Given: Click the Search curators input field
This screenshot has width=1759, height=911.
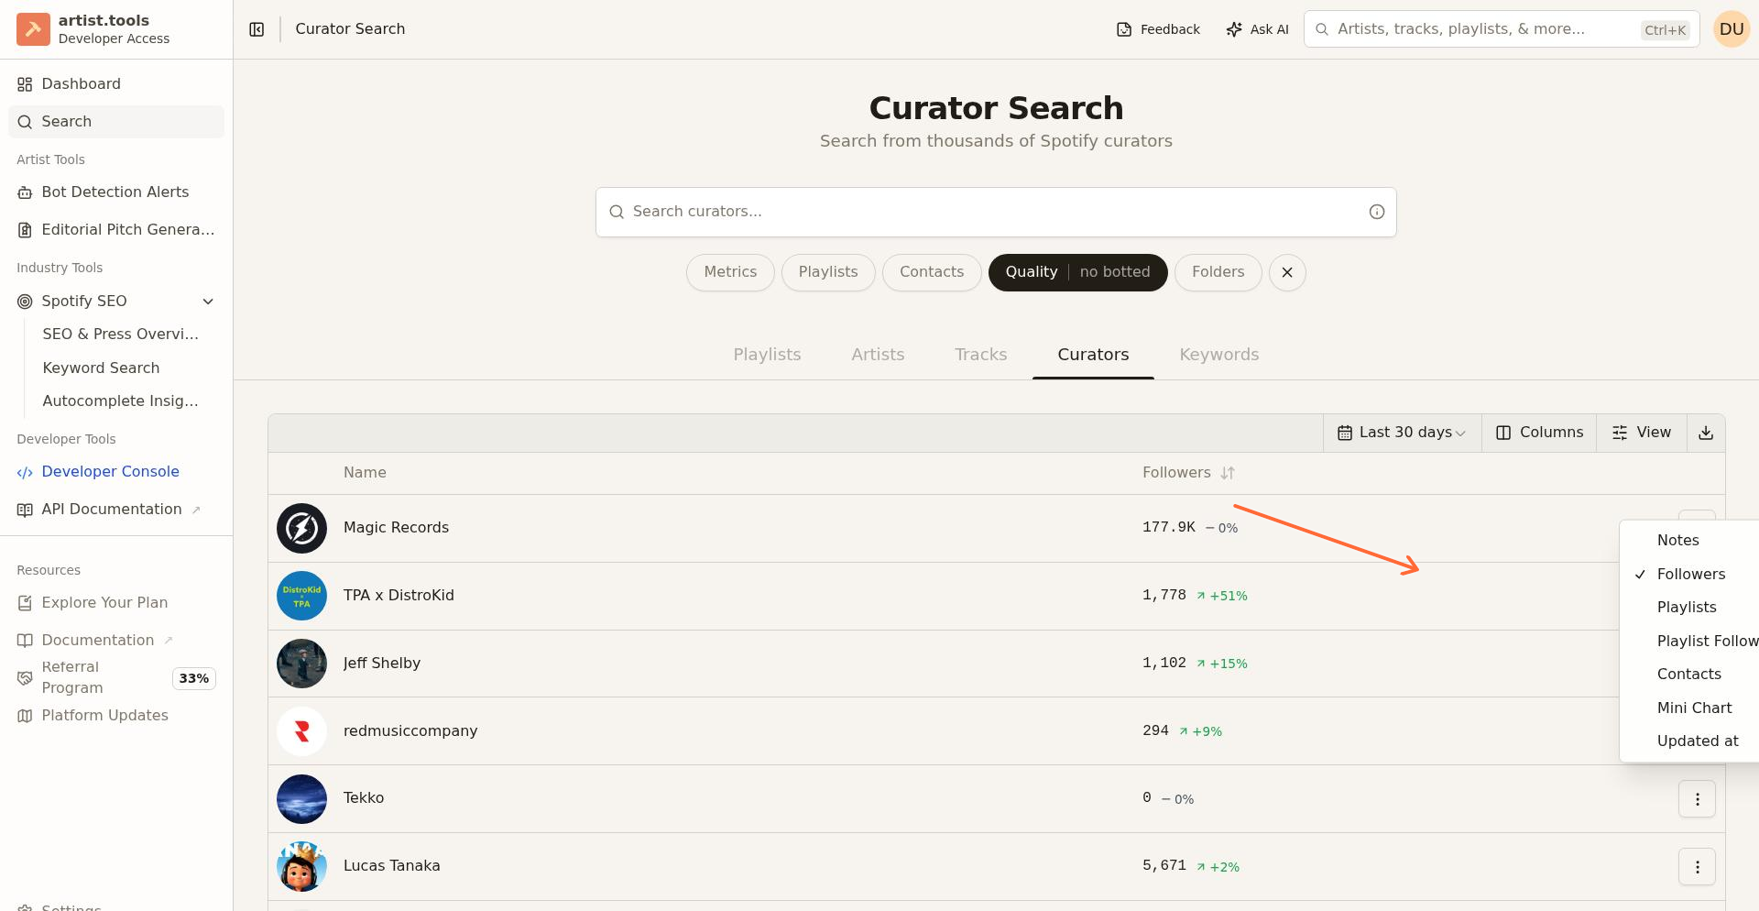Looking at the screenshot, I should pos(996,212).
